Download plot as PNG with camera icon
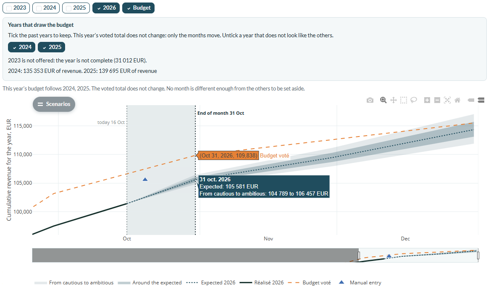 pos(370,100)
